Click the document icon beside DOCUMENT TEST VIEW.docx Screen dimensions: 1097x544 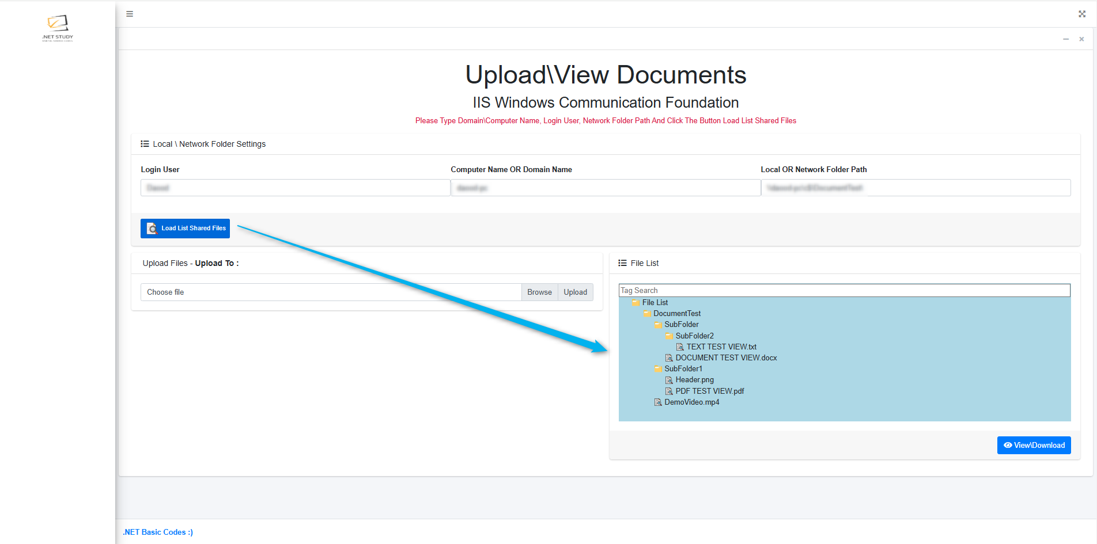[669, 357]
